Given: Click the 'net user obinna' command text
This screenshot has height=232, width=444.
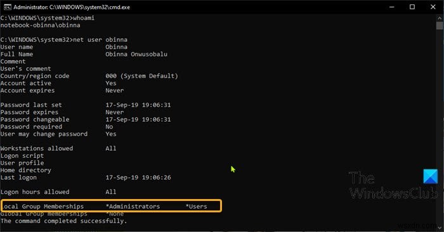Looking at the screenshot, I should 100,39.
